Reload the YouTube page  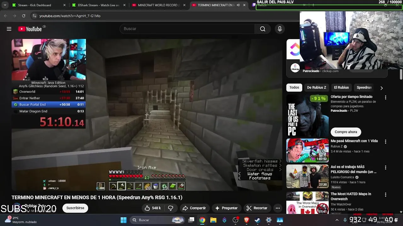pos(24,16)
